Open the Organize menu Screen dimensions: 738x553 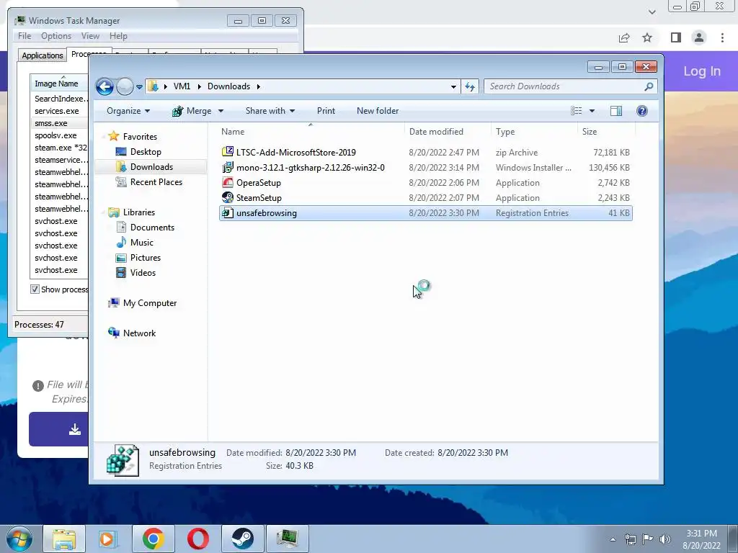[x=128, y=111]
